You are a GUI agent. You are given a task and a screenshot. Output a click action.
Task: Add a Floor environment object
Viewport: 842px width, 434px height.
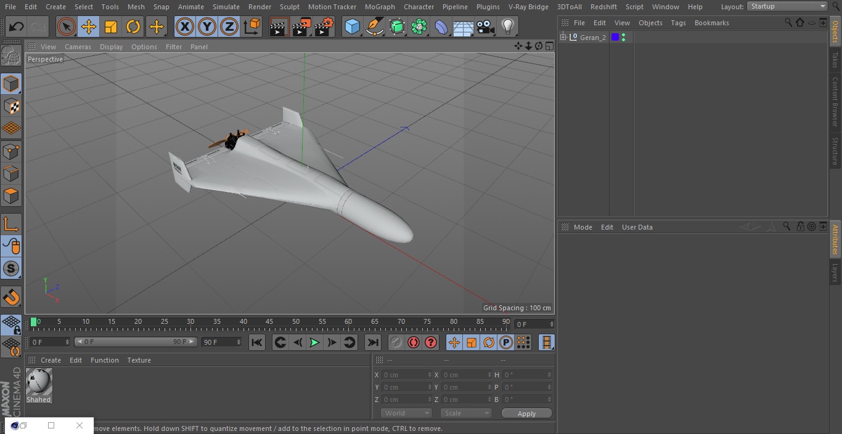(464, 26)
